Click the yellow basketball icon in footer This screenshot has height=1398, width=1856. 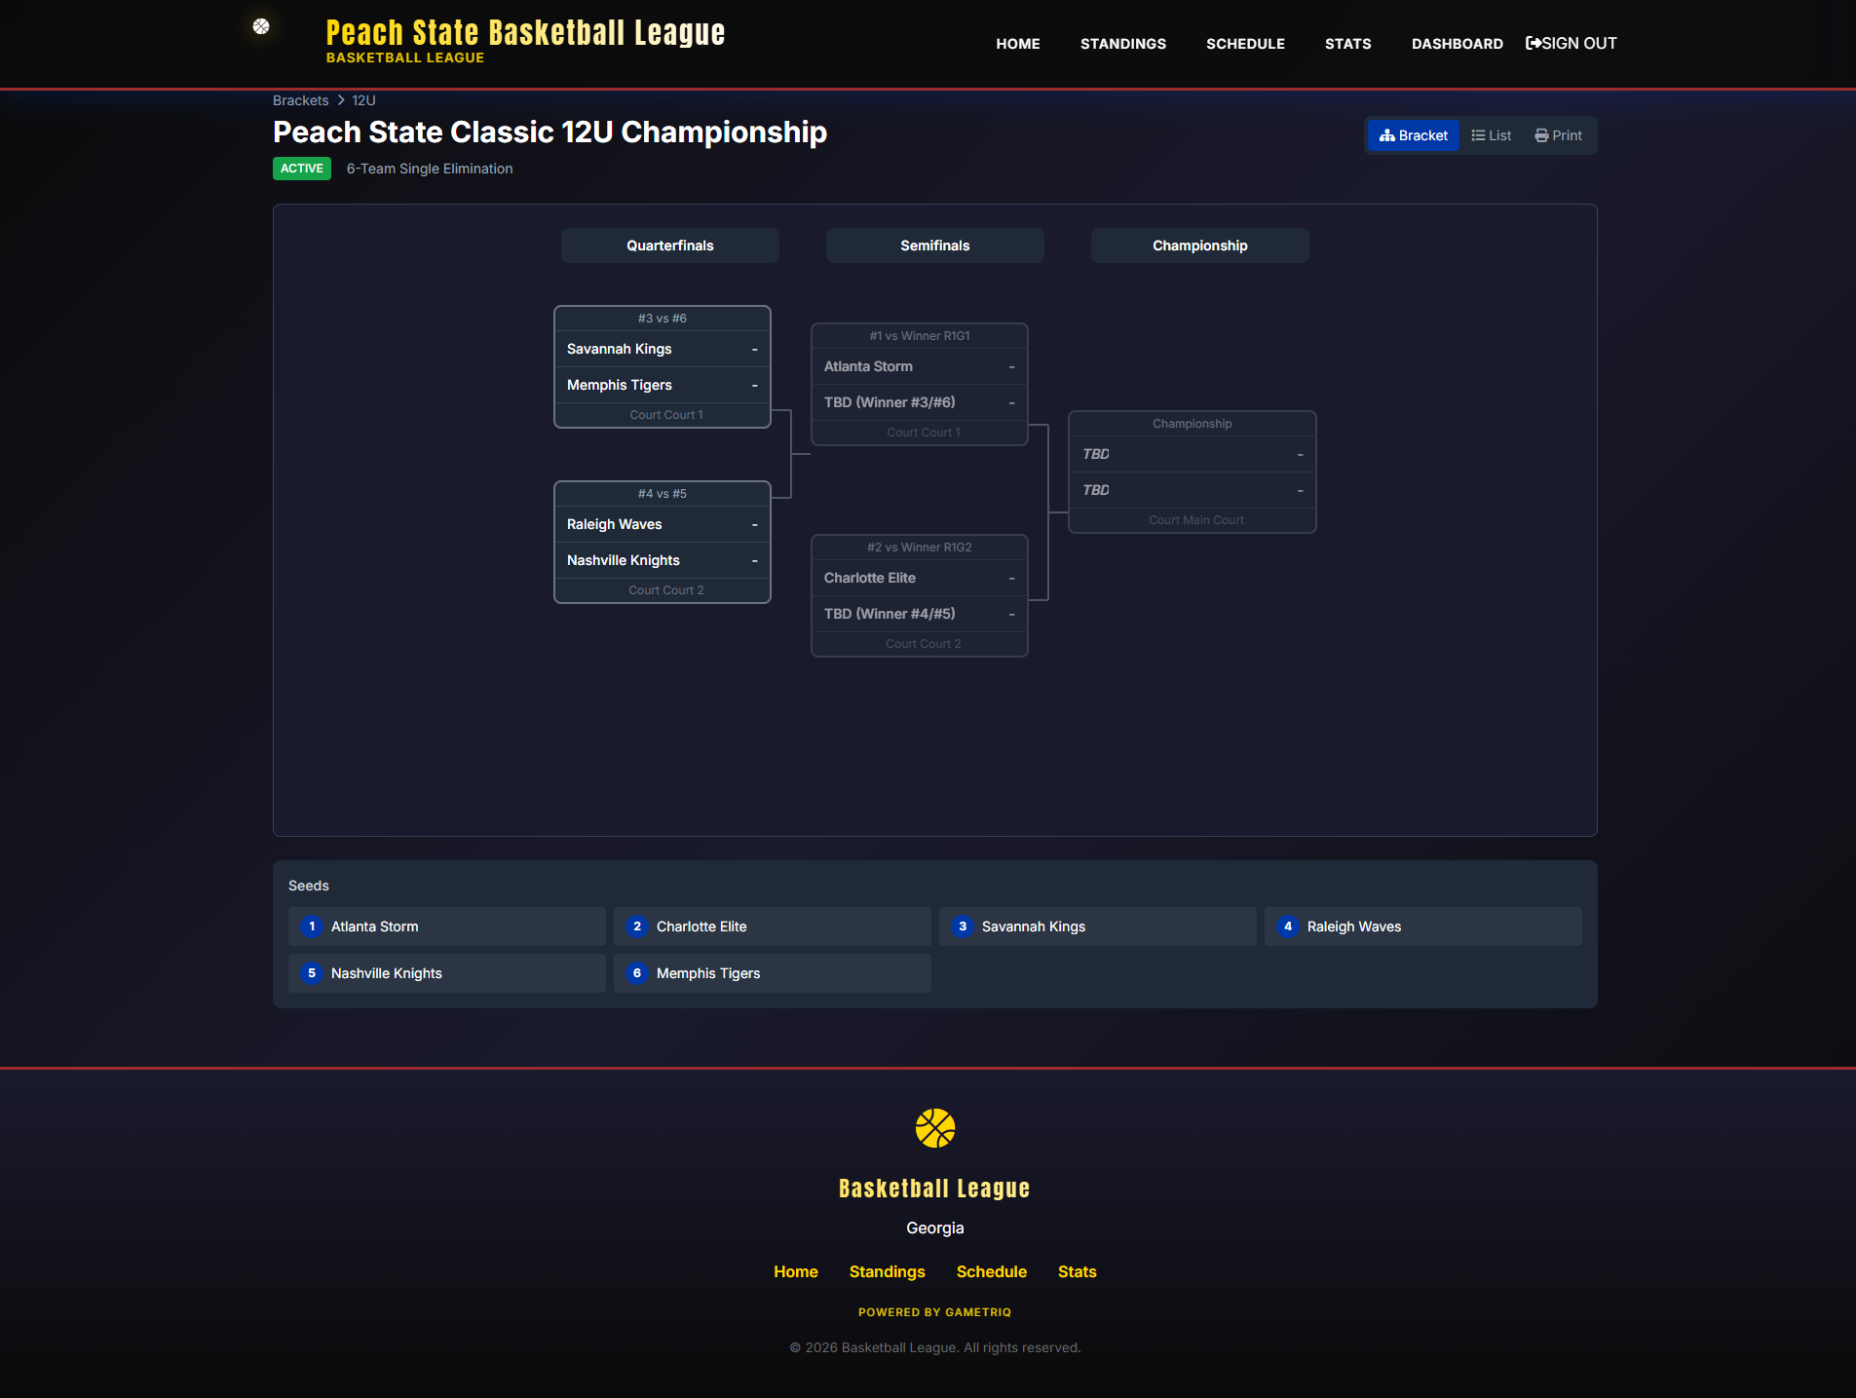(x=934, y=1128)
